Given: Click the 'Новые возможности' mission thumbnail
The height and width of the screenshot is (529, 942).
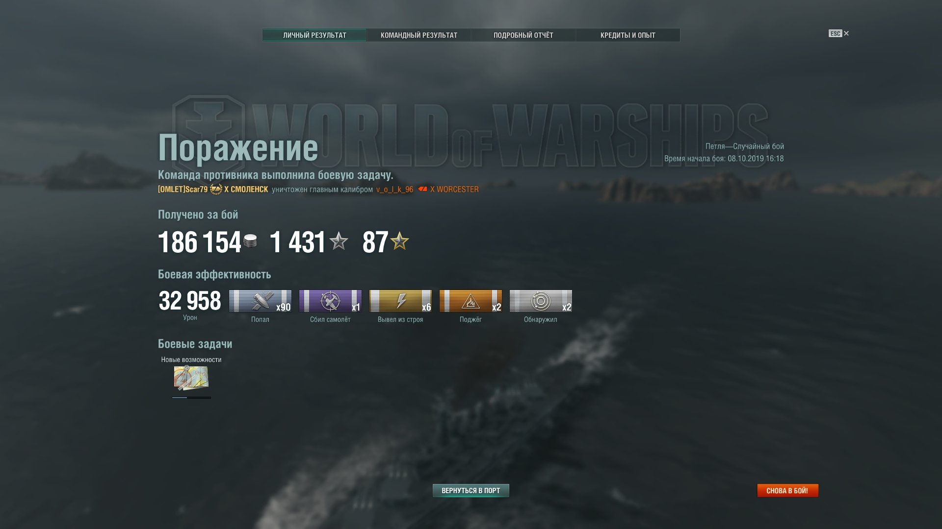Looking at the screenshot, I should click(x=191, y=378).
